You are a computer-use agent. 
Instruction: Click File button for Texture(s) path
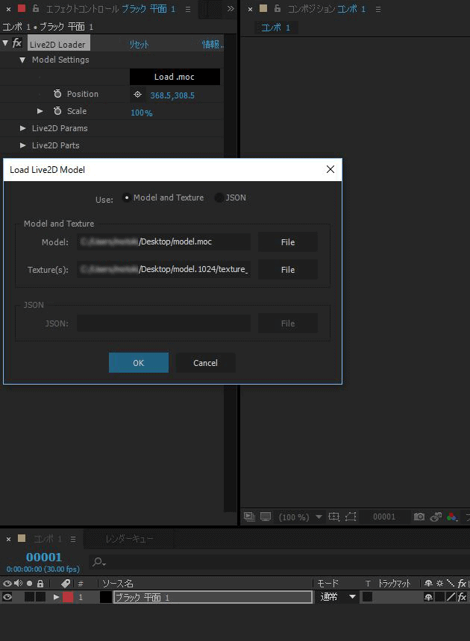(x=287, y=270)
